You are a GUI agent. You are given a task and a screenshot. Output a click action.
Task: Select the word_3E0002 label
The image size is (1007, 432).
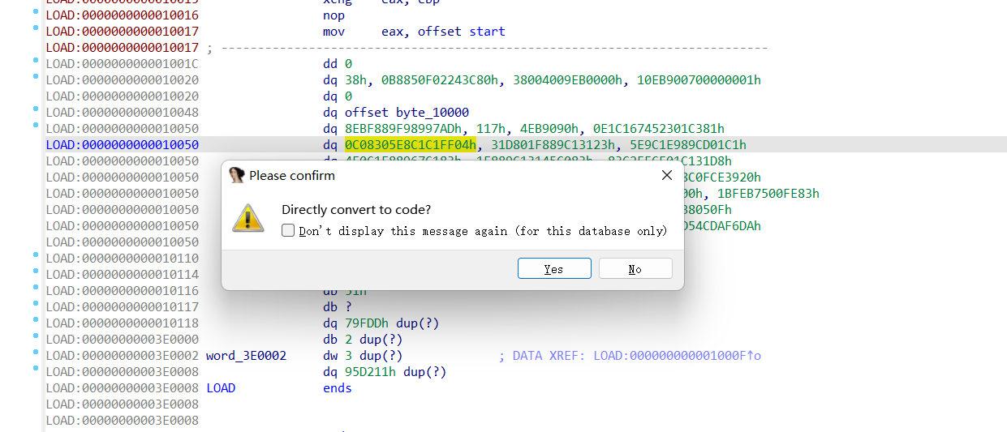pos(246,356)
